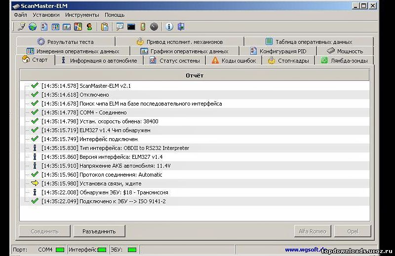Switch to the Коды ошибок tab
The width and height of the screenshot is (395, 256).
point(234,61)
